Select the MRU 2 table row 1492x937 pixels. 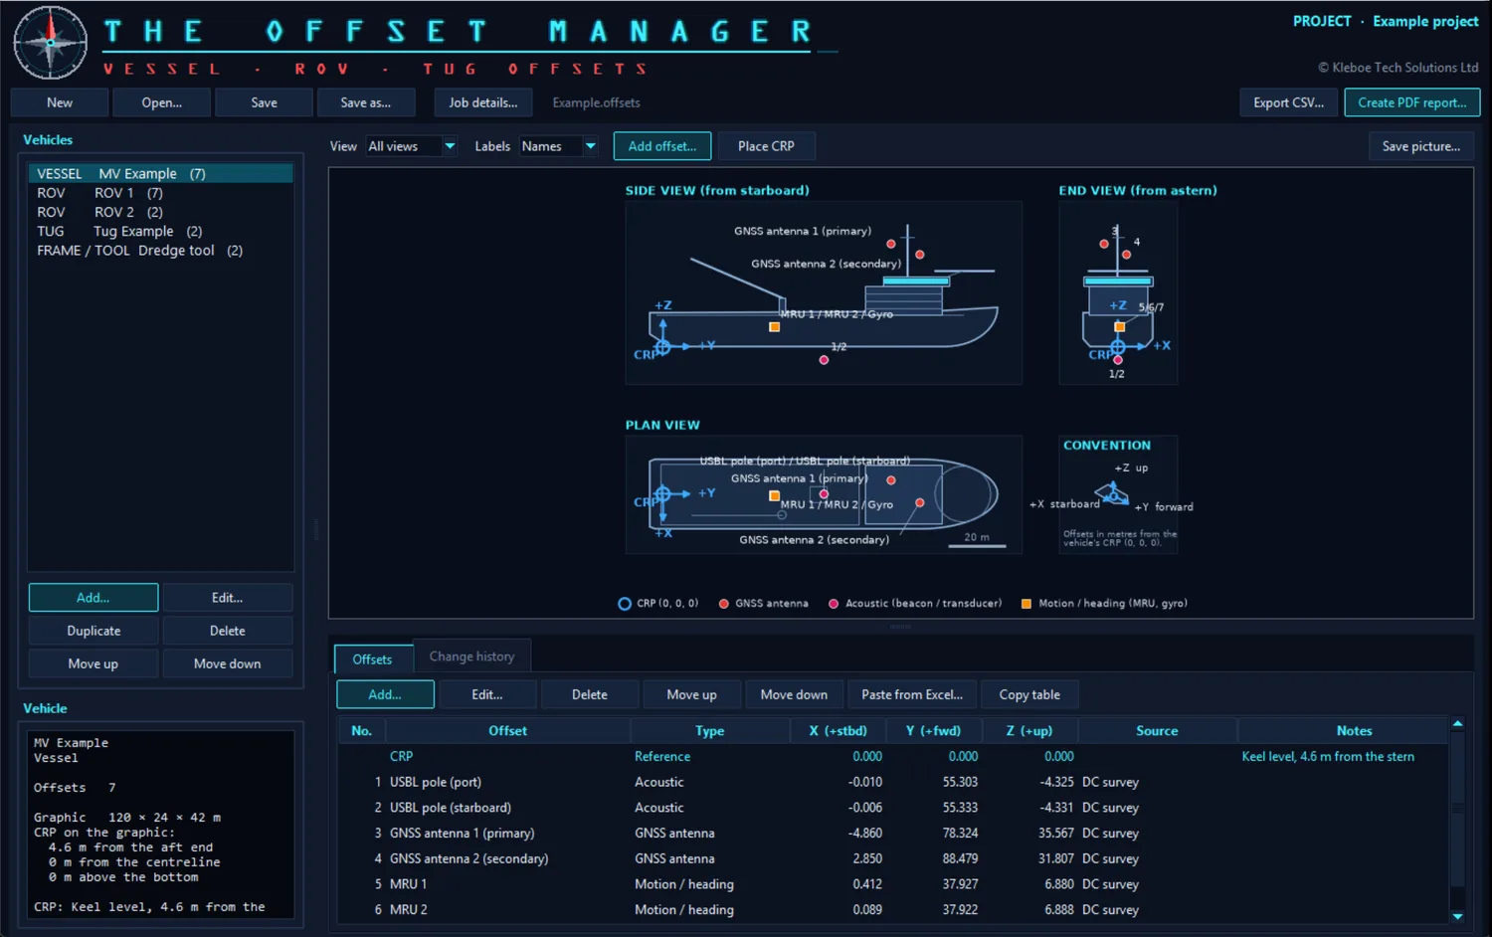coord(892,910)
